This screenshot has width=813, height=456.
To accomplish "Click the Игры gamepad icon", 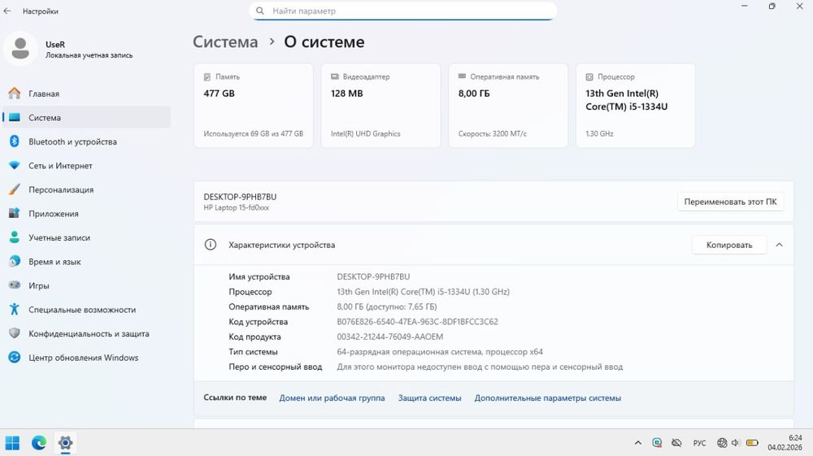I will pos(14,285).
